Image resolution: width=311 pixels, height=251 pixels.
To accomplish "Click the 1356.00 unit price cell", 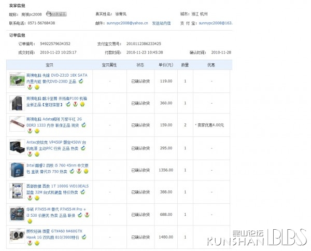I will pos(166,170).
